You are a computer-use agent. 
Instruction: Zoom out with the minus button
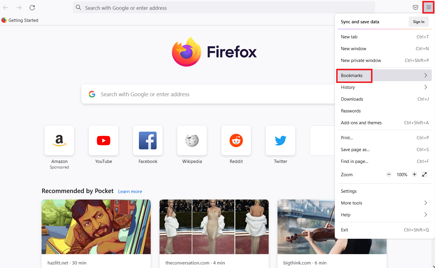pyautogui.click(x=389, y=174)
